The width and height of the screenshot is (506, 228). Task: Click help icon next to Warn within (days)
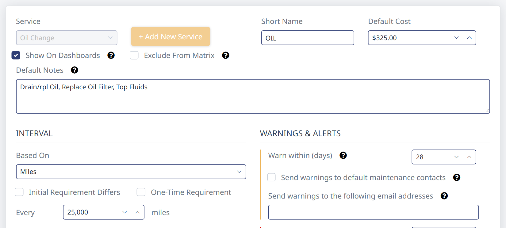(343, 155)
